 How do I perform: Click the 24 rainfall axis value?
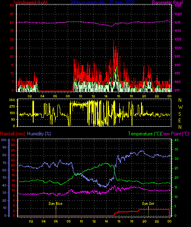click(x=13, y=155)
